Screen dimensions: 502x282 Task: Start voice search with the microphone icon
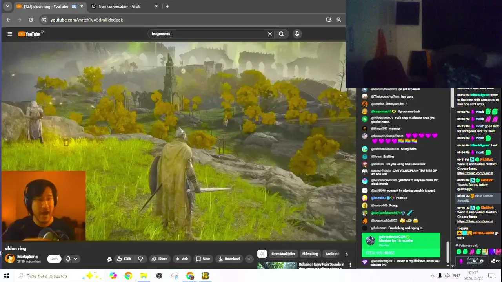(297, 34)
